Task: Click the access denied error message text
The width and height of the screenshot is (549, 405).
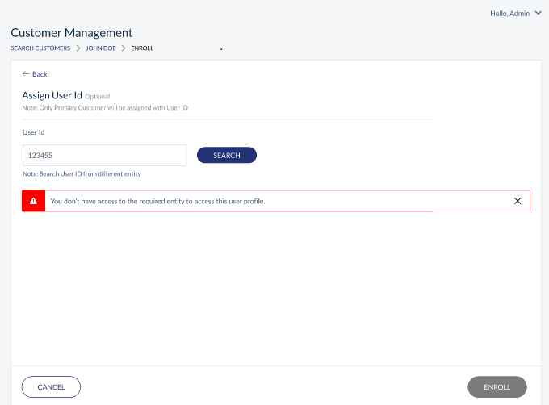Action: [x=158, y=201]
